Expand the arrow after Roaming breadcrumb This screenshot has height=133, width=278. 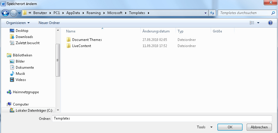click(104, 13)
